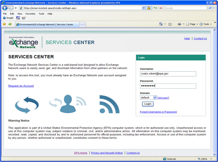
Task: Click the magnifier search button
Action: tap(210, 8)
